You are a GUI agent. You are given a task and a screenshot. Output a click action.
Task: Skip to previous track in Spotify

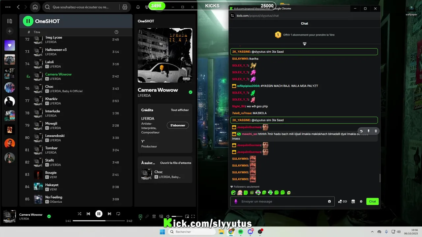(88, 214)
